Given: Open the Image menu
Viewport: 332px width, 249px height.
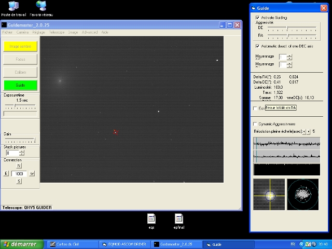Looking at the screenshot, I should pyautogui.click(x=73, y=32).
